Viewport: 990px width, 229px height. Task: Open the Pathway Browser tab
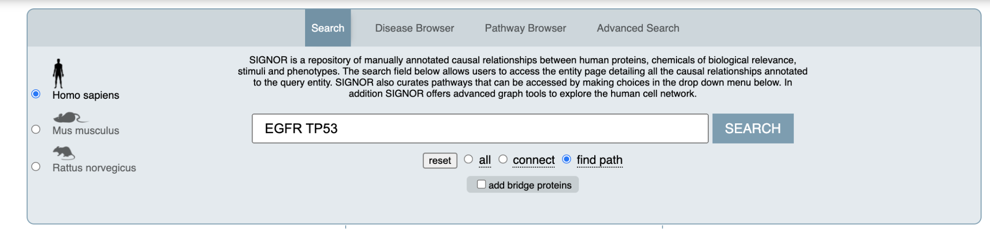(x=525, y=28)
